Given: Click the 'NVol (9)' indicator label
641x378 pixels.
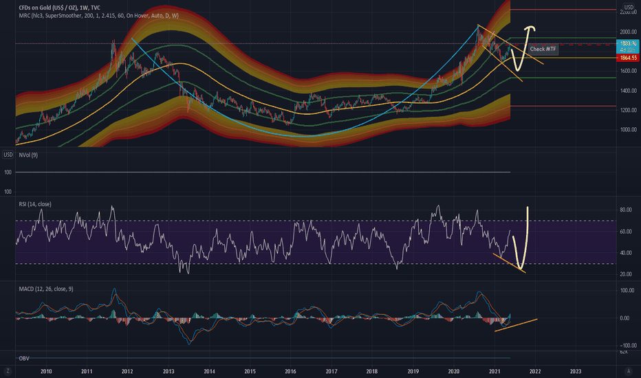Looking at the screenshot, I should pyautogui.click(x=28, y=155).
